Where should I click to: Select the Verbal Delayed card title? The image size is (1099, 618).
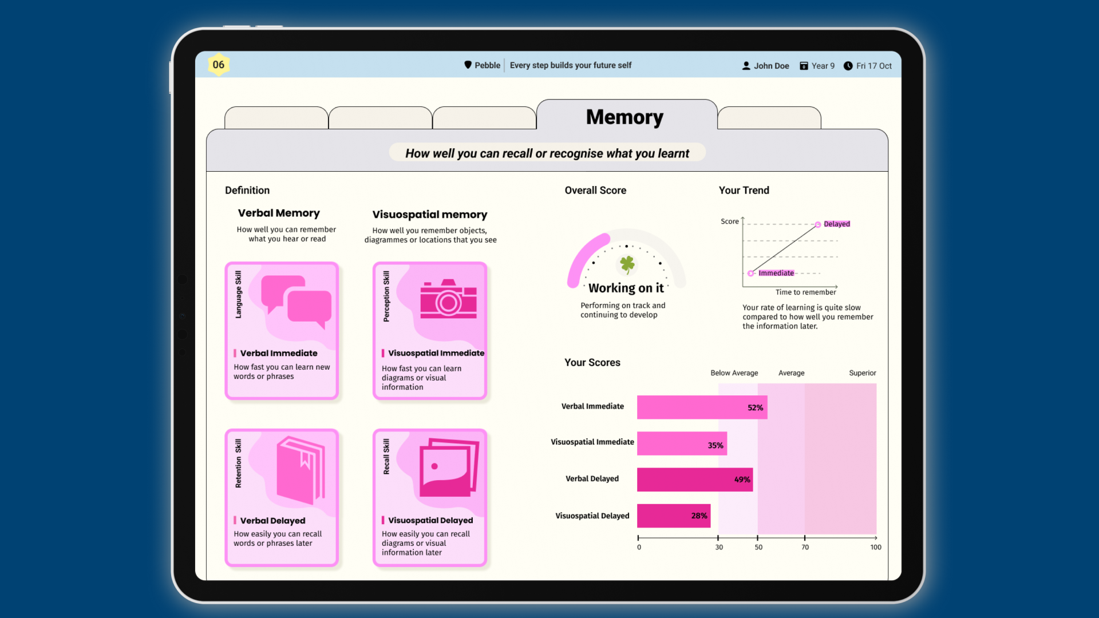[x=272, y=521]
